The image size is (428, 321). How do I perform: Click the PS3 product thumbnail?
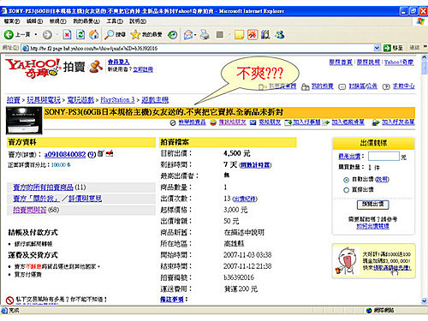coord(24,121)
